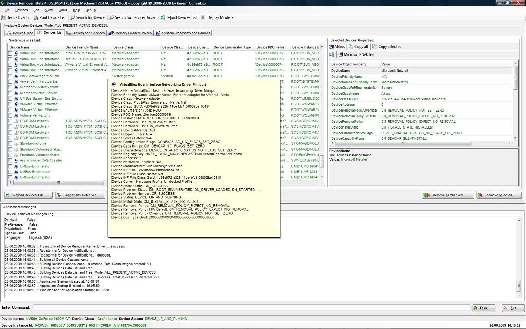The height and width of the screenshot is (329, 526).
Task: Check the UMBus-Stamm-Bus-Enu device
Action: 10,99
